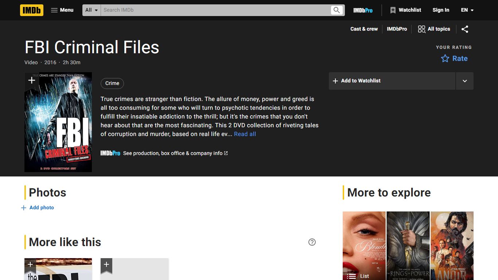Click Sign In
This screenshot has width=498, height=280.
tap(441, 10)
